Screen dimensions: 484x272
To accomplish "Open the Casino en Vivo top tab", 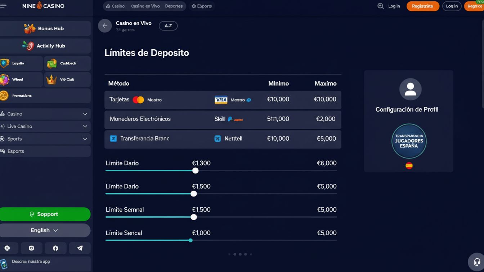I will [145, 6].
